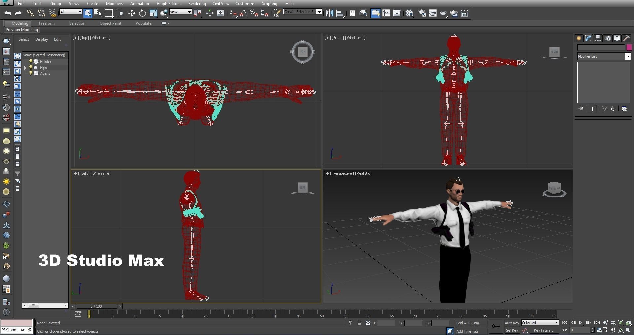Choose the Select and Move tool

(x=132, y=13)
